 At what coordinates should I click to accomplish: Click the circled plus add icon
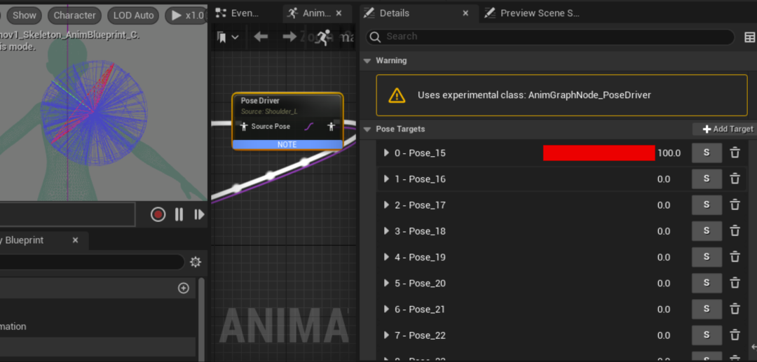point(184,288)
